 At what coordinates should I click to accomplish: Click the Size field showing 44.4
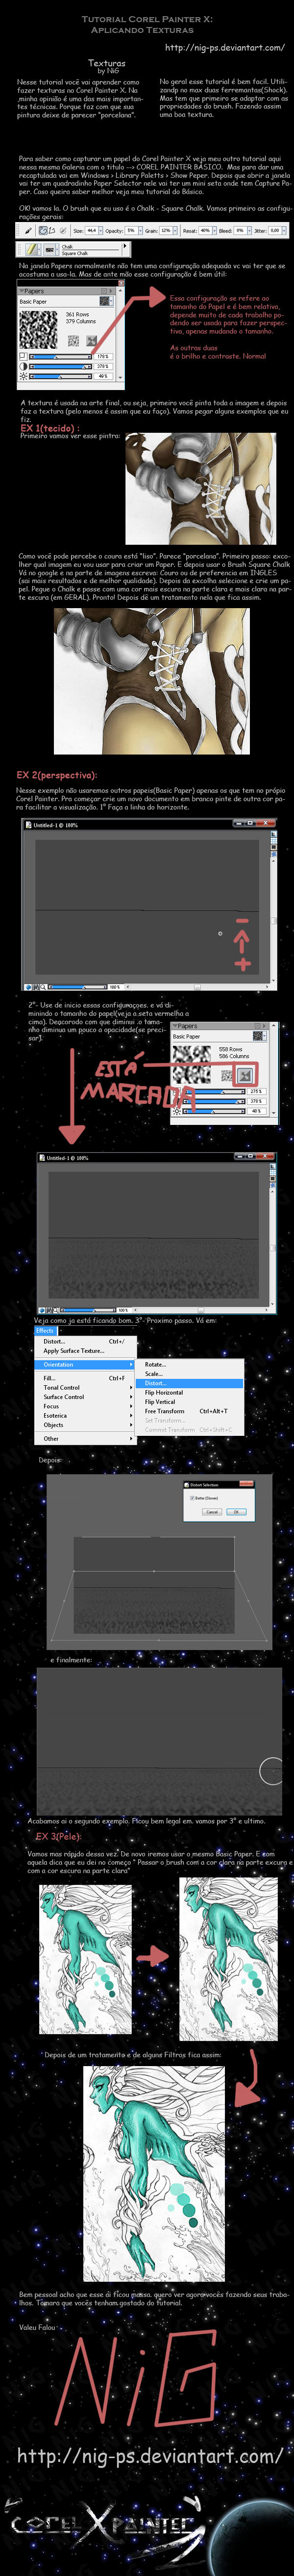(92, 230)
